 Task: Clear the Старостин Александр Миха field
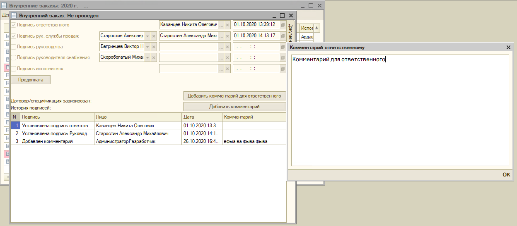227,36
